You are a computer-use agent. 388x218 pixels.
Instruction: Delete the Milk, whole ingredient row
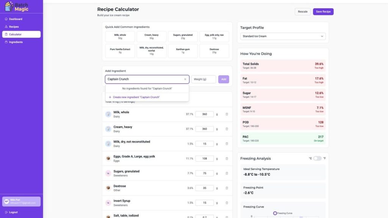pos(227,114)
